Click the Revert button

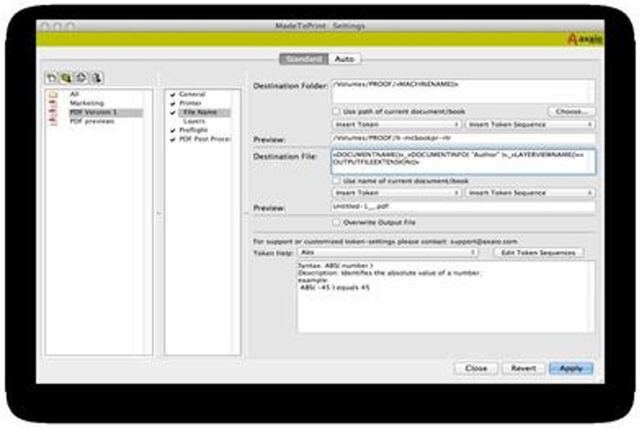(x=524, y=369)
